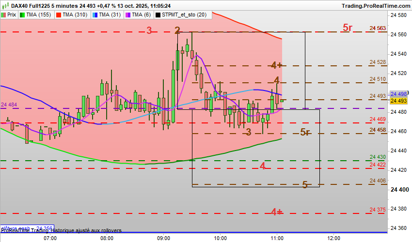The height and width of the screenshot is (242, 412).
Task: Click the 24 380 price axis value
Action: pos(398,209)
